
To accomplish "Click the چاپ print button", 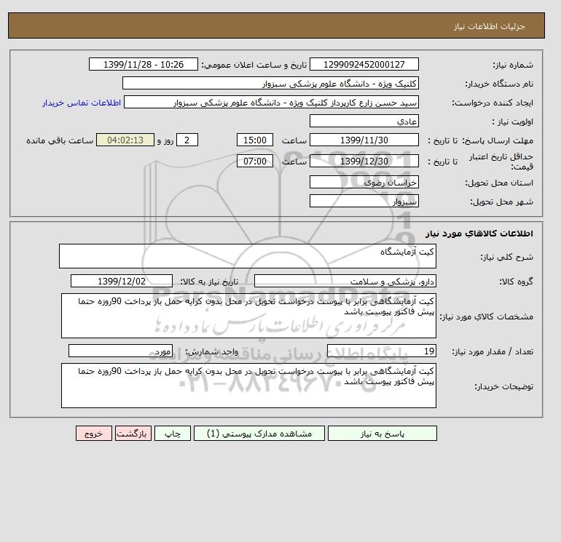I will pyautogui.click(x=173, y=434).
